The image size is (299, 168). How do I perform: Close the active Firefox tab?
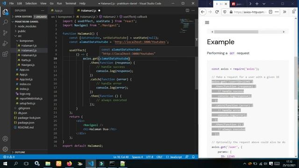[226, 4]
